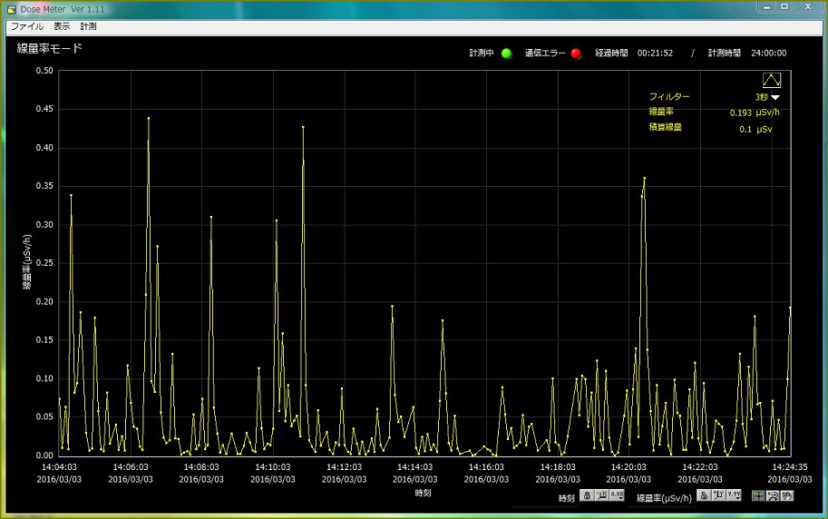Image resolution: width=828 pixels, height=519 pixels.
Task: Click the dose rate axis autoscale icon
Action: pyautogui.click(x=717, y=495)
